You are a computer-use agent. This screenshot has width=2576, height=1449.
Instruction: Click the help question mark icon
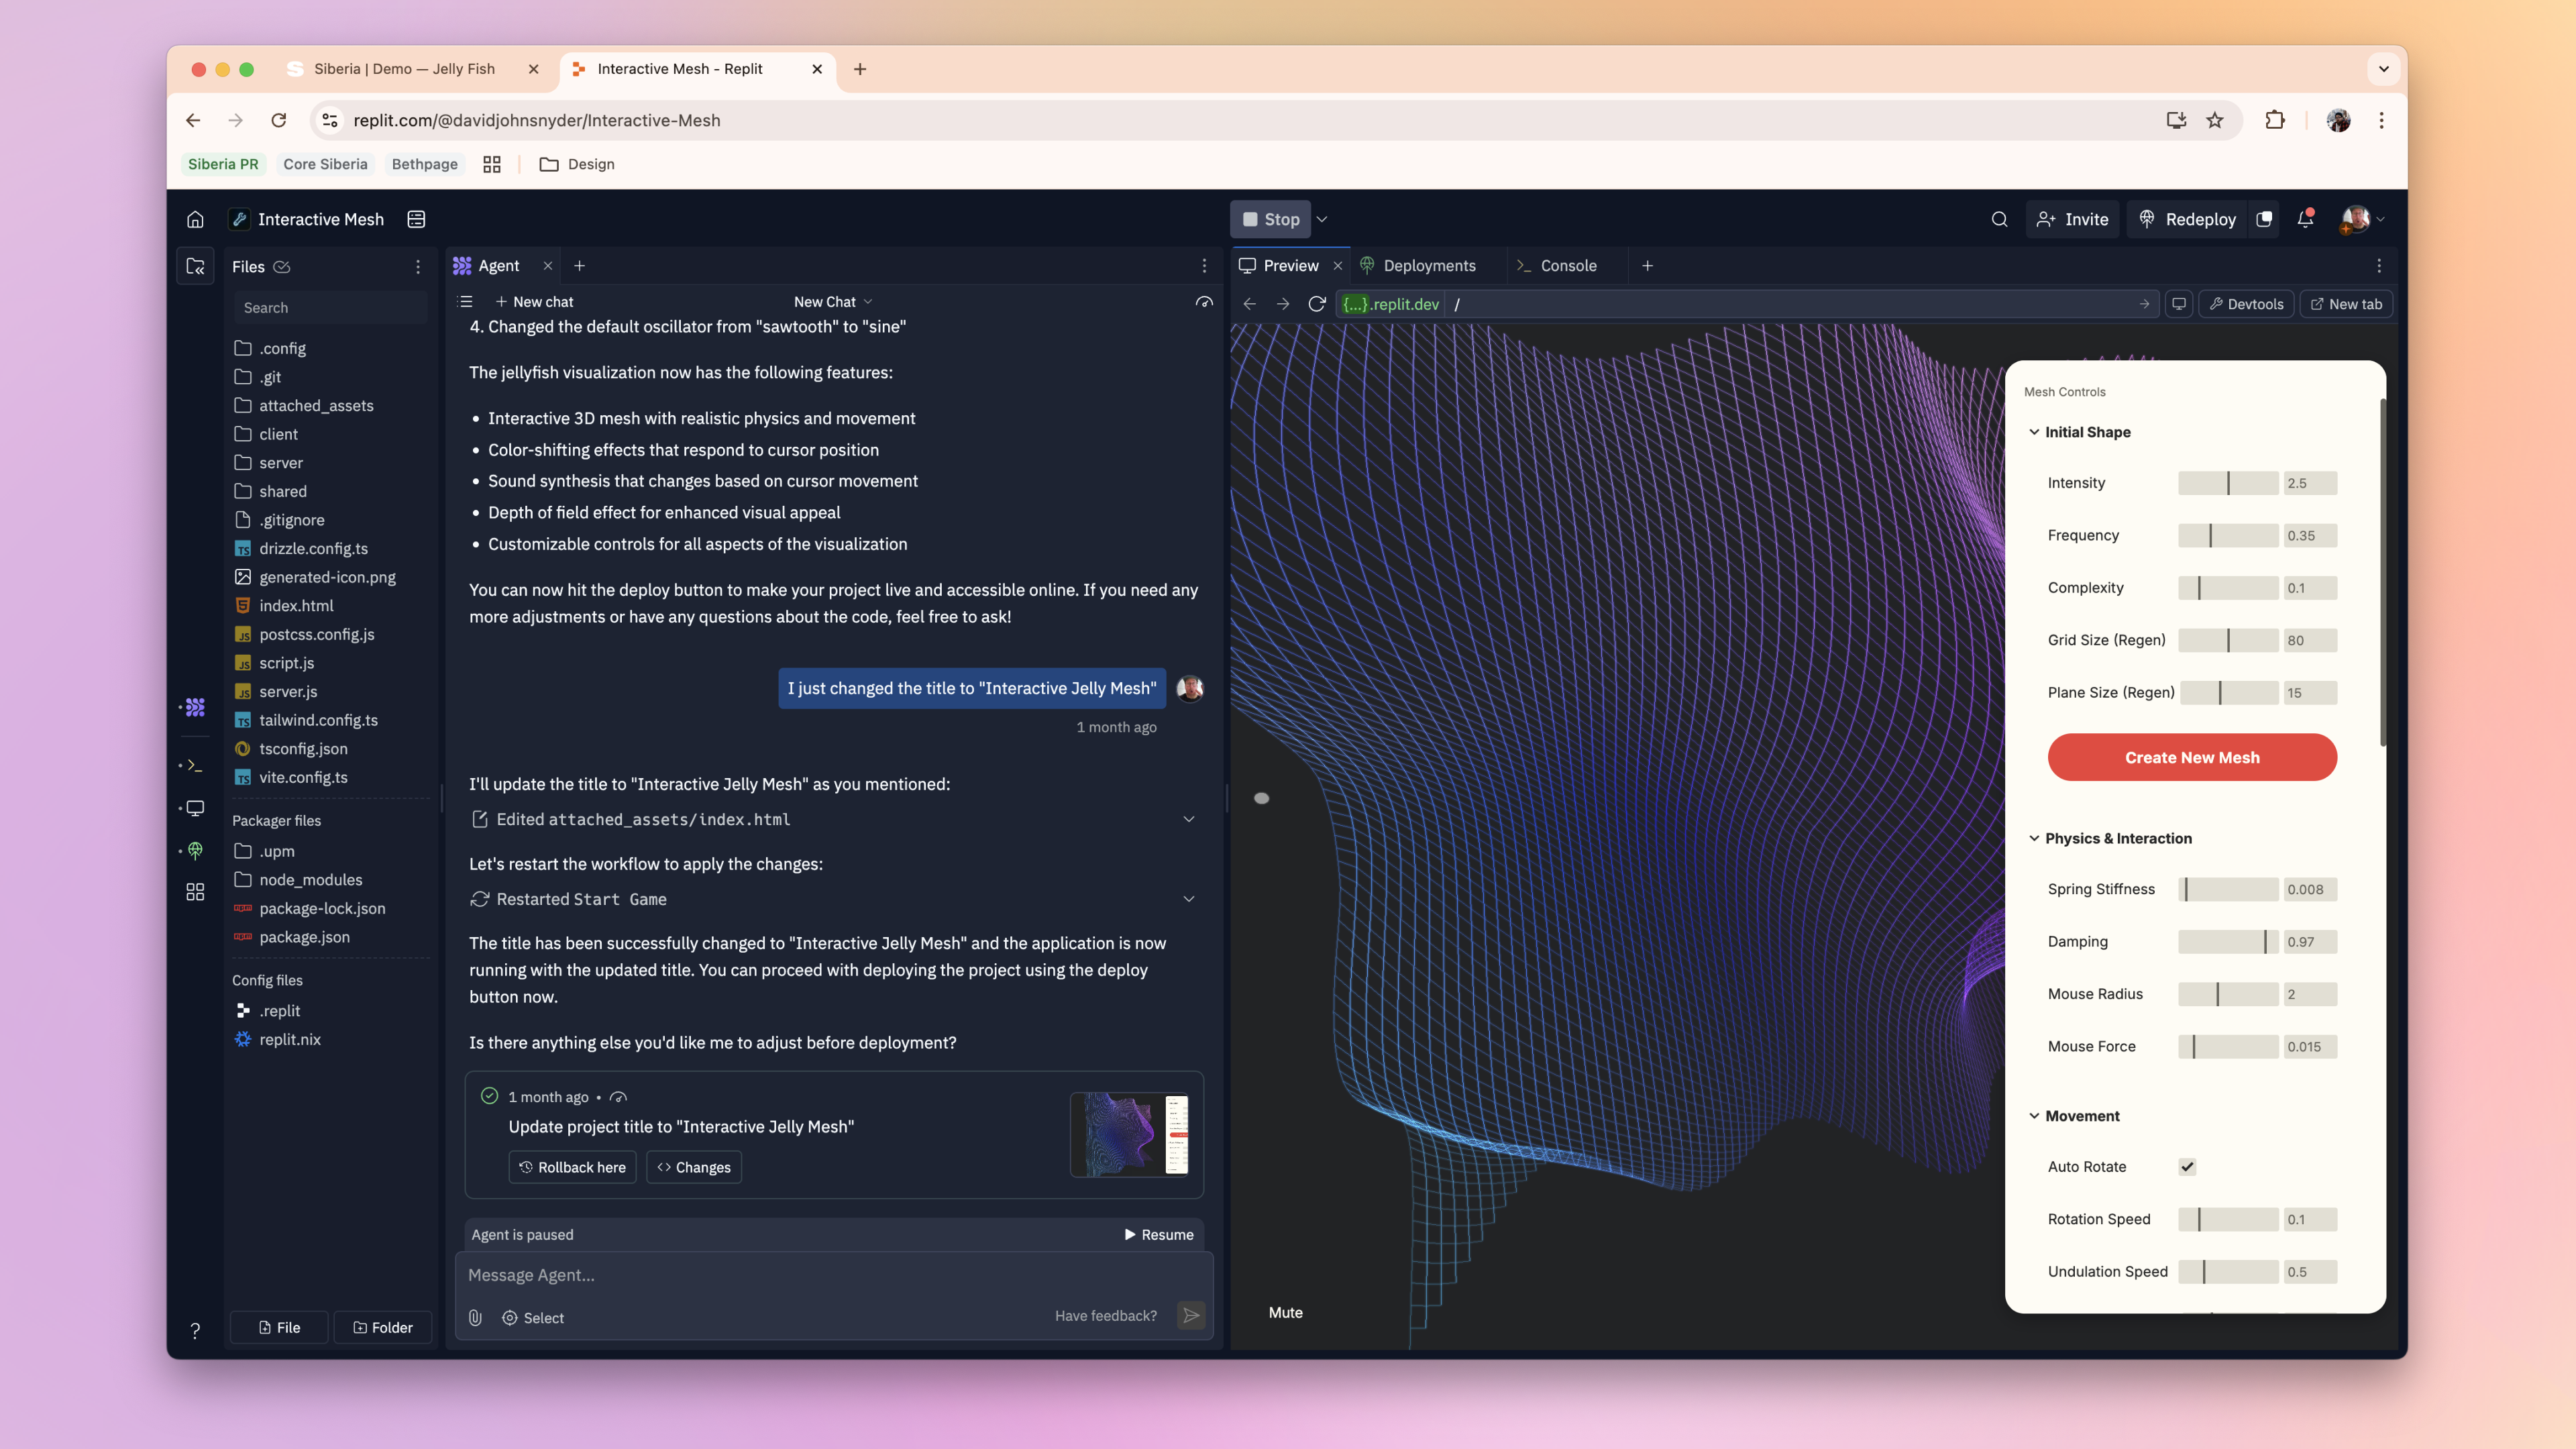click(195, 1330)
